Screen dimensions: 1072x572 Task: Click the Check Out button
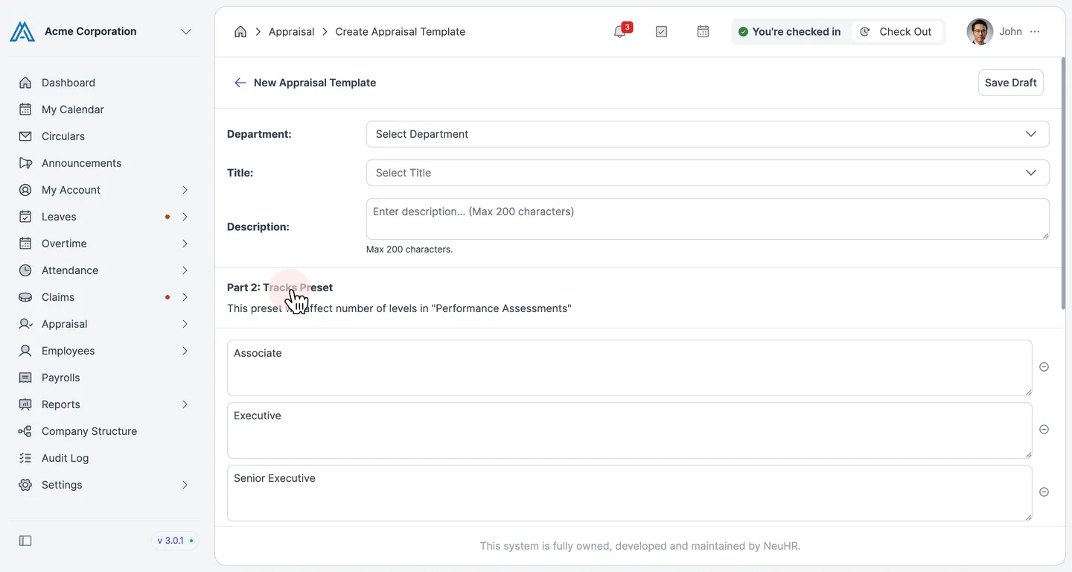pyautogui.click(x=896, y=31)
